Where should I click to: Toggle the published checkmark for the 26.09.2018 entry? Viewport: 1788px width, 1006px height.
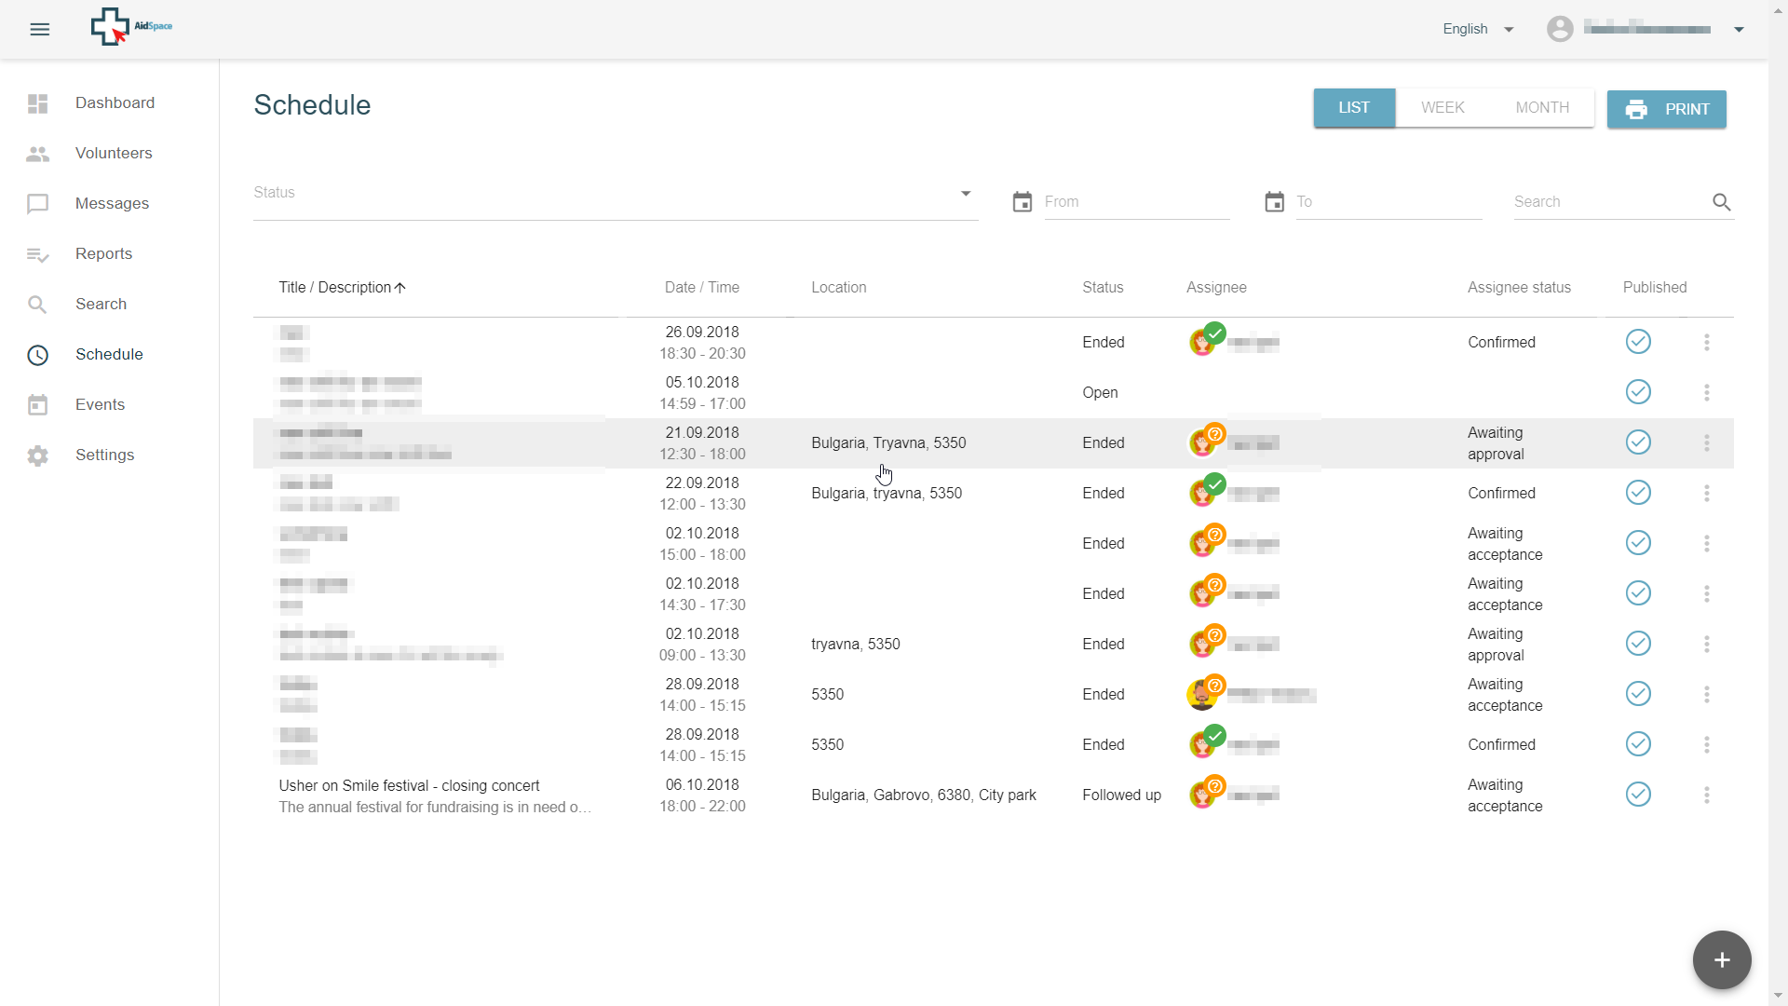click(x=1638, y=342)
